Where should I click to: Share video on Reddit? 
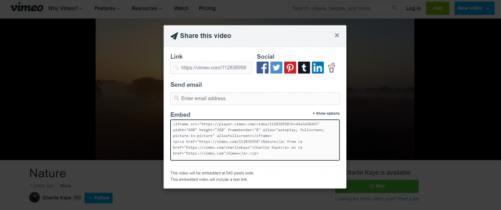point(331,68)
